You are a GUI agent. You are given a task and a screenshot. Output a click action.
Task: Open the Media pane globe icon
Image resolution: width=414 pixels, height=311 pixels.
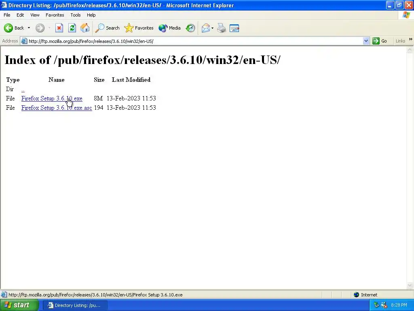point(169,28)
